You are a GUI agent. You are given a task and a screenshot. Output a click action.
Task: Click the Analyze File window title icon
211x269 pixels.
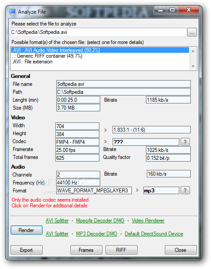[x=12, y=12]
